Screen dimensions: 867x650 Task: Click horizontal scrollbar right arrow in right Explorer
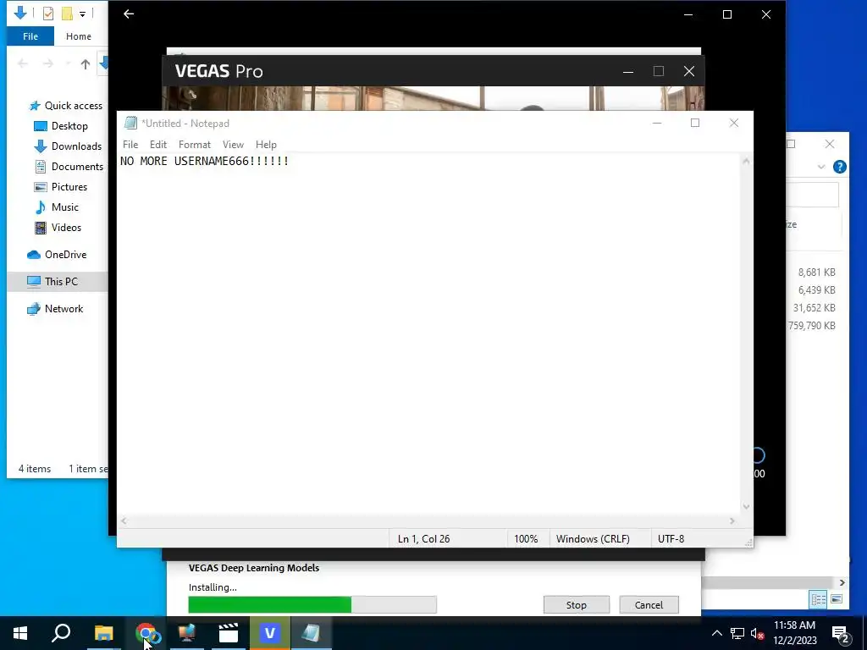tap(842, 582)
